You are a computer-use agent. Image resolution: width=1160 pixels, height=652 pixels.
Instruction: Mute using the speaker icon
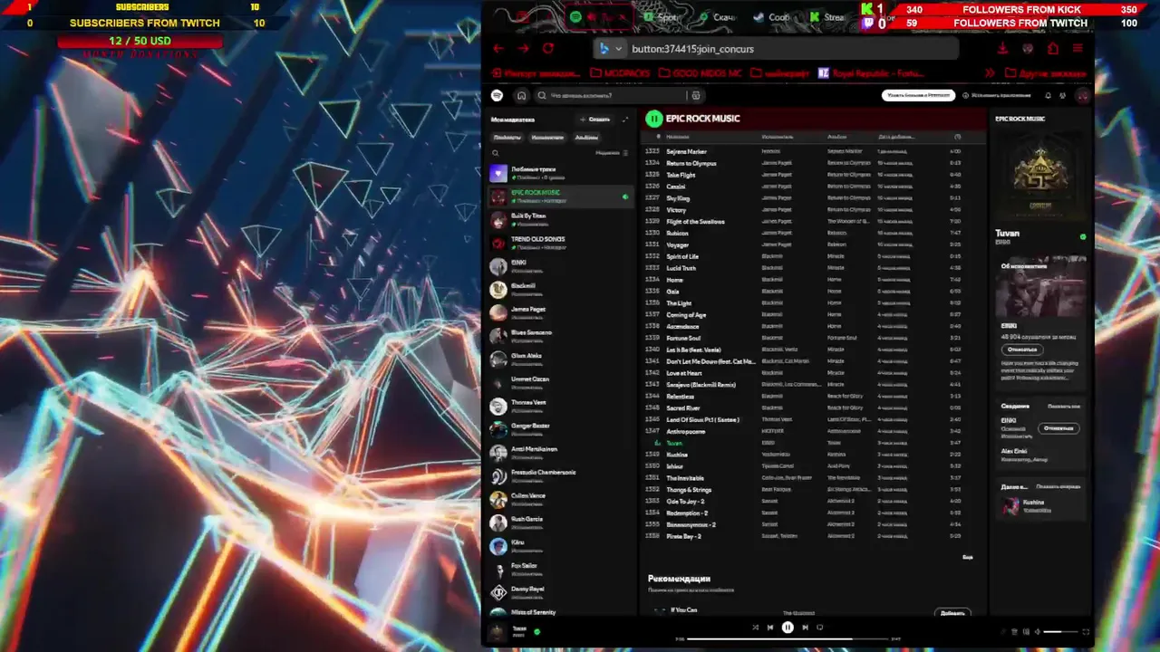click(x=1037, y=632)
